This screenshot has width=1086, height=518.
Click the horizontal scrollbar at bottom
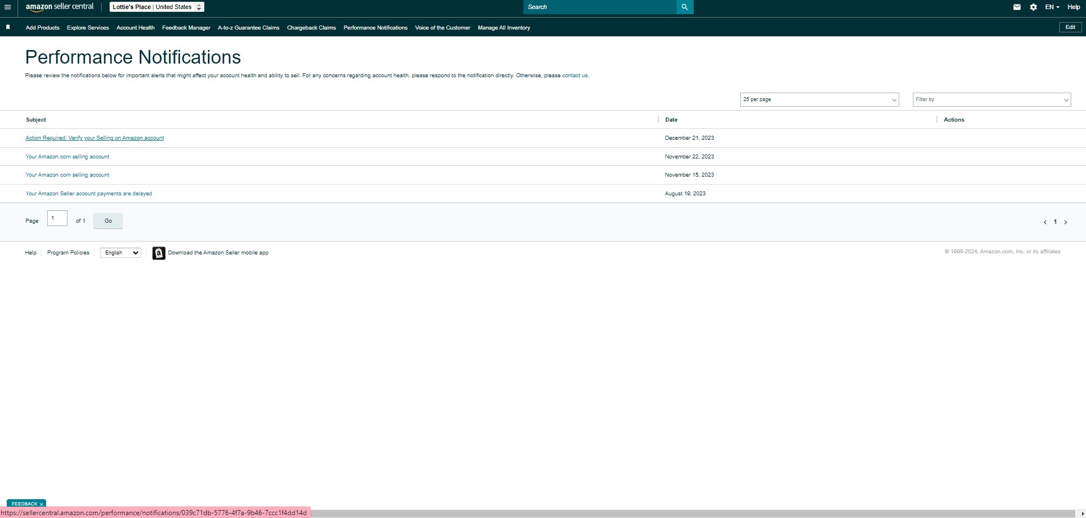693,513
